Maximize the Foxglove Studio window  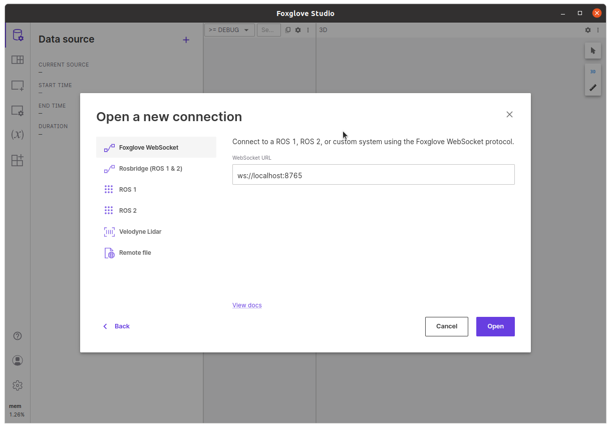tap(580, 13)
